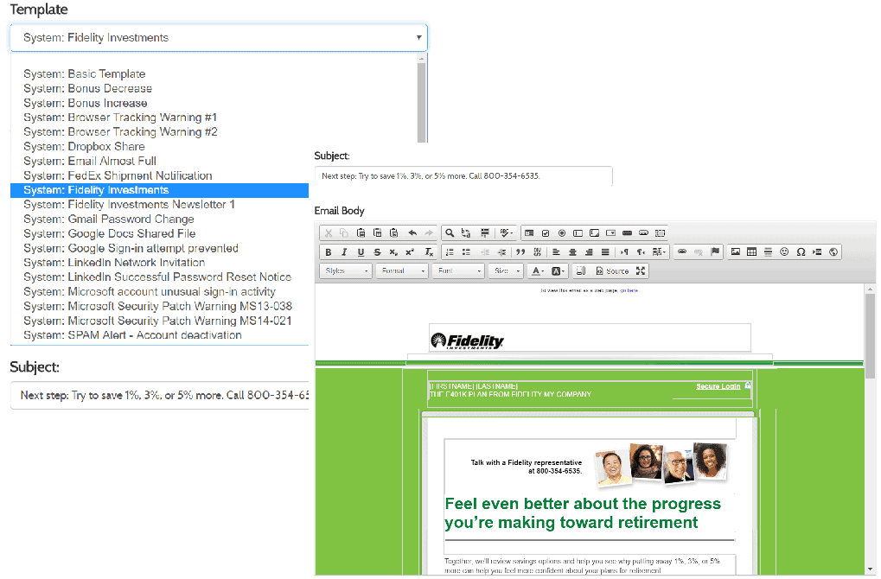Open the Replace tool
Viewport: 881px width, 579px height.
(466, 233)
